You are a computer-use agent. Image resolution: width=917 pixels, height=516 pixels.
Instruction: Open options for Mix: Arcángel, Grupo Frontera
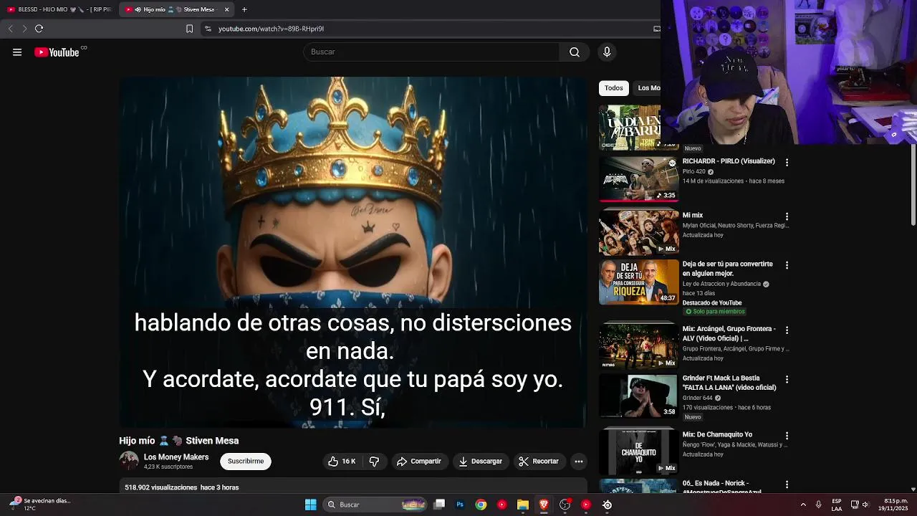coord(787,330)
